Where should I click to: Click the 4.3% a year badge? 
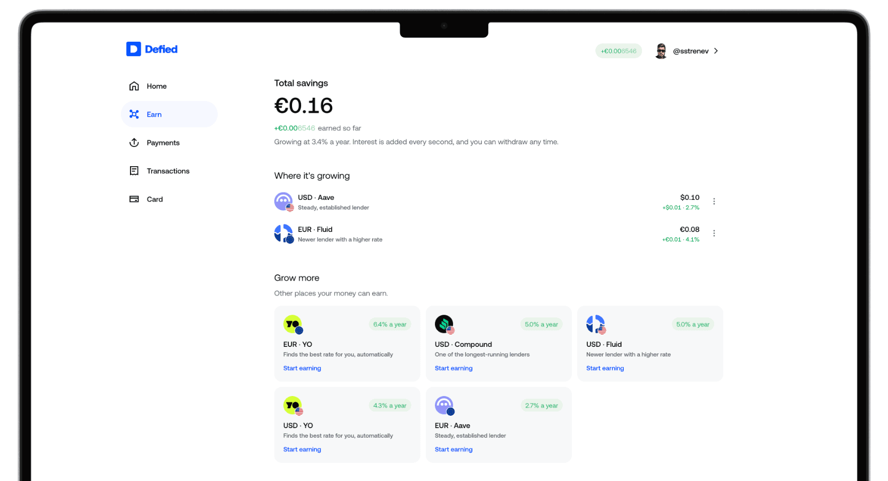(x=389, y=406)
